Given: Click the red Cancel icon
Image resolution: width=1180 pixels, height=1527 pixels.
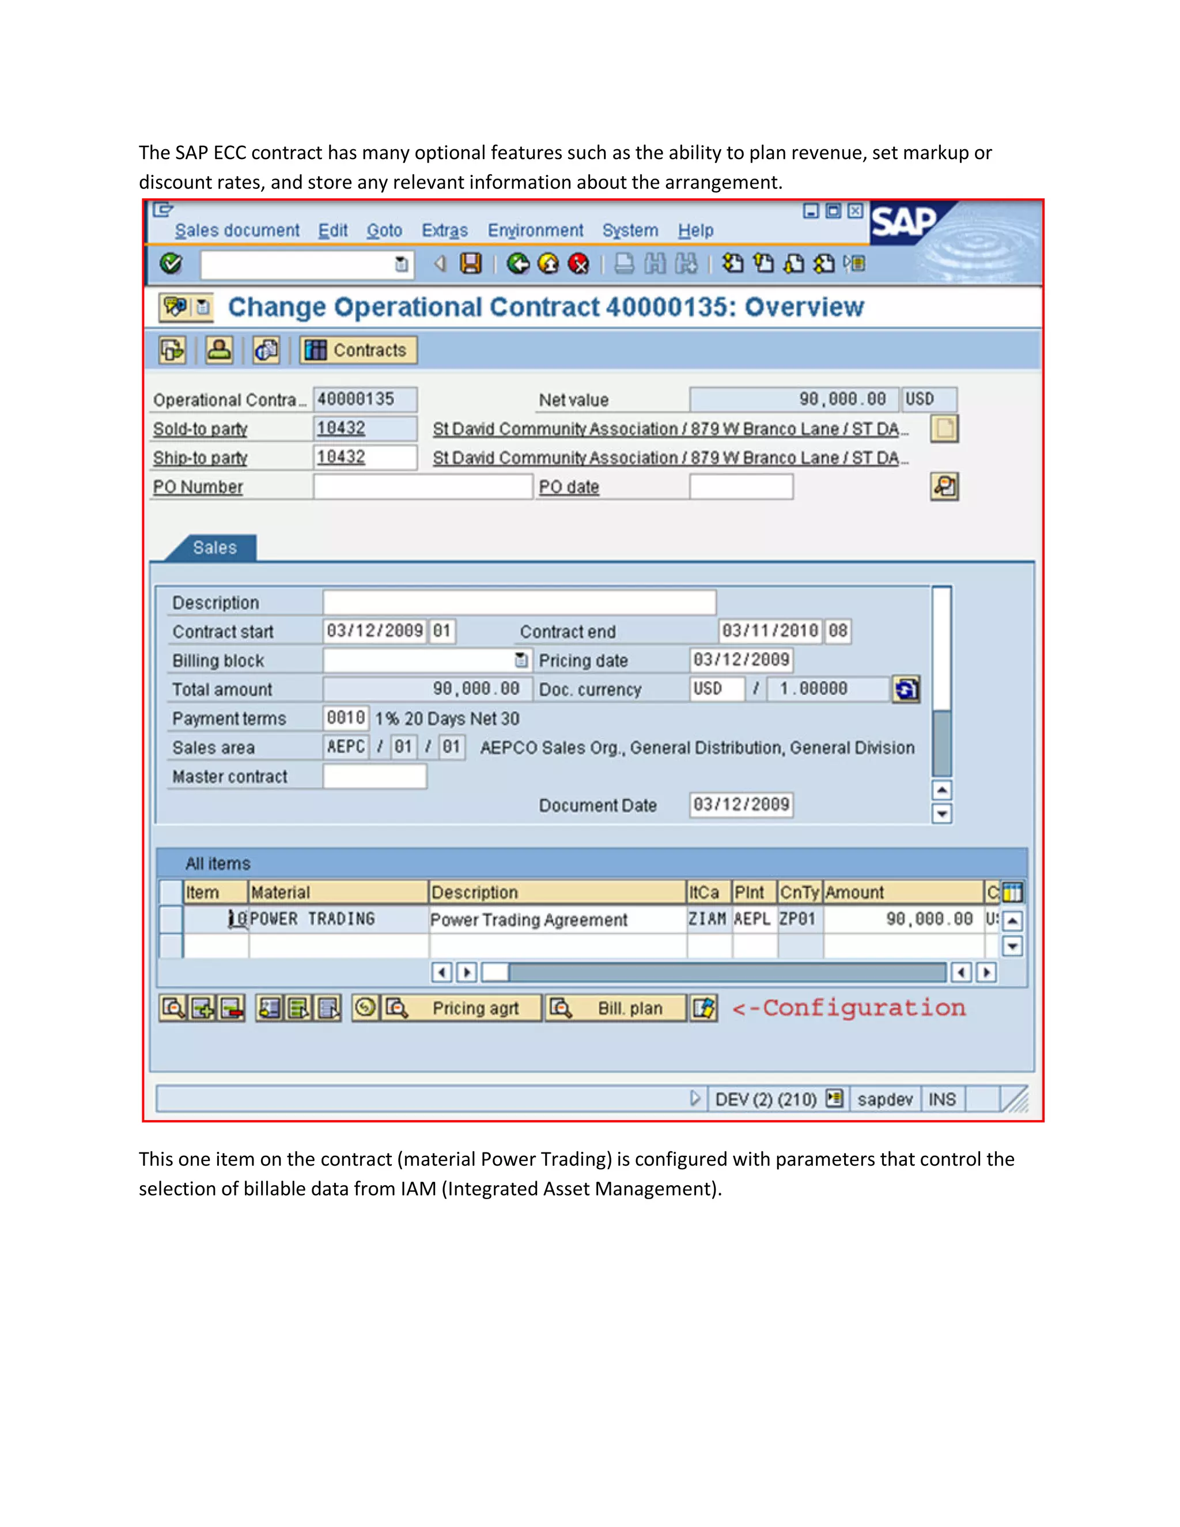Looking at the screenshot, I should [x=579, y=263].
